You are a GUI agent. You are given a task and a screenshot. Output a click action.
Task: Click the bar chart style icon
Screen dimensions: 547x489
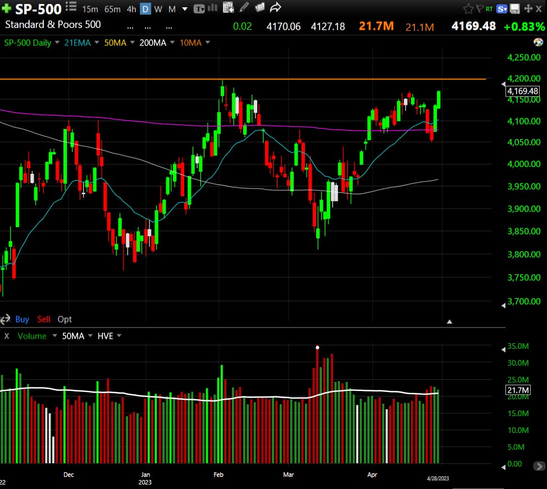click(212, 8)
